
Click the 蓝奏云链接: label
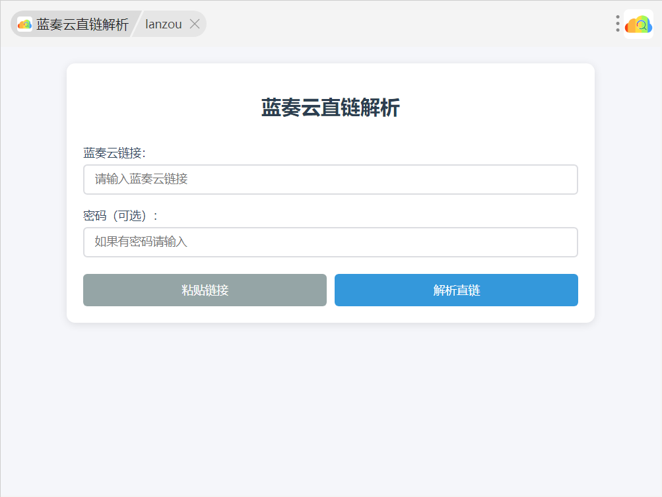tap(114, 153)
